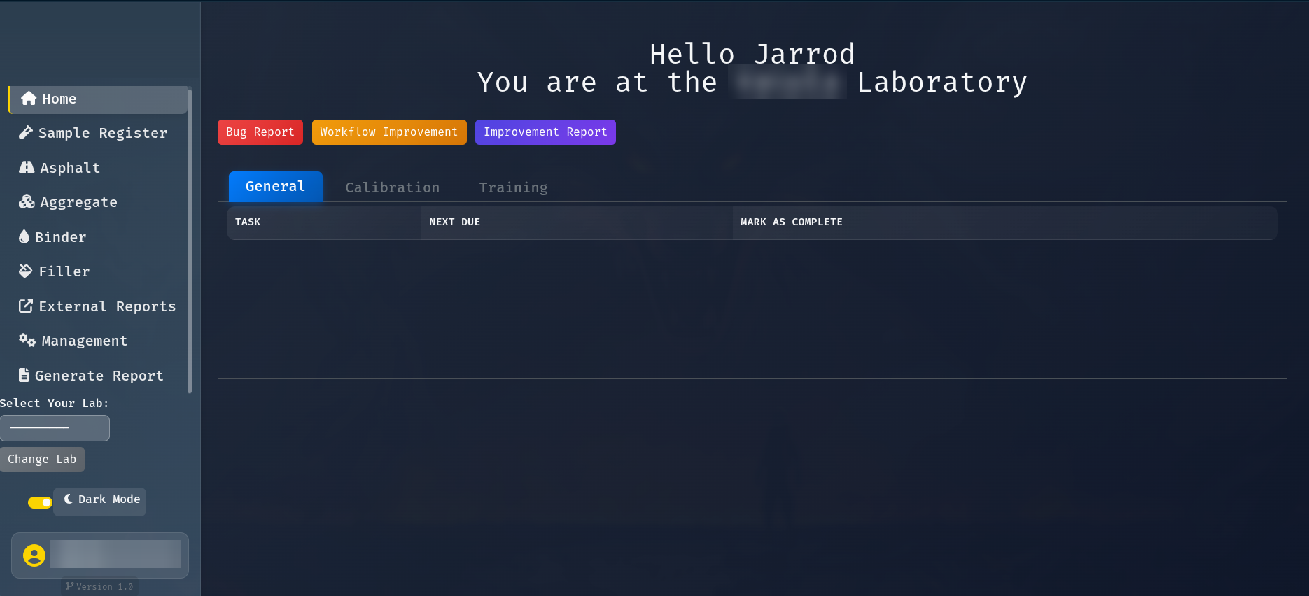Viewport: 1309px width, 596px height.
Task: Go to Aggregate section
Action: coord(97,202)
